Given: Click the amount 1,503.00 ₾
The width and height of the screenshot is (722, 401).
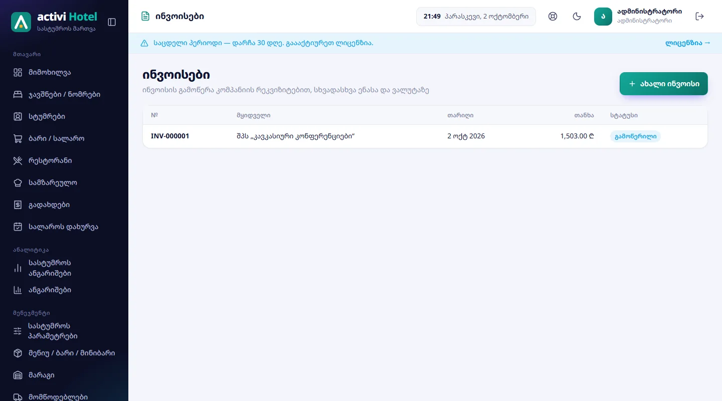Looking at the screenshot, I should [577, 136].
